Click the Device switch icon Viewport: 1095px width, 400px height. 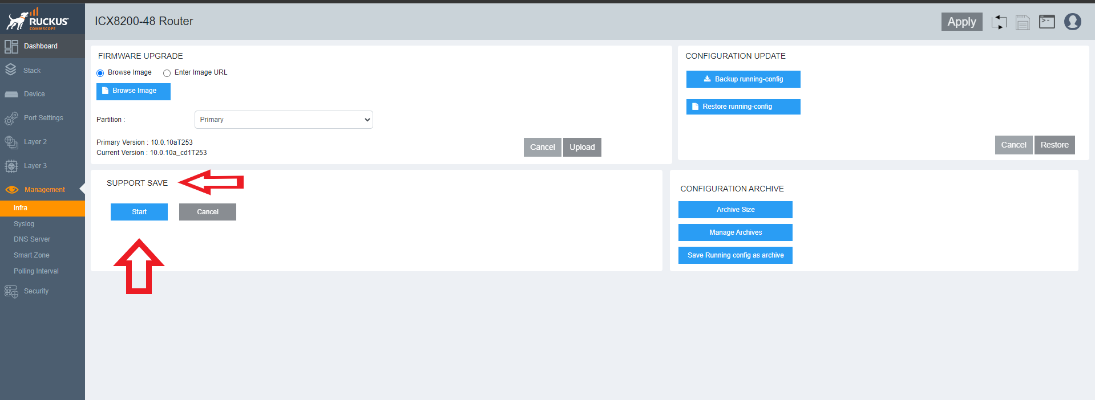[x=11, y=94]
